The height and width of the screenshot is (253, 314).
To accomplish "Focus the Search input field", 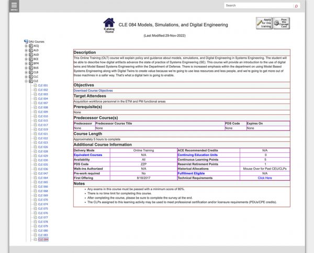I will (x=259, y=5).
